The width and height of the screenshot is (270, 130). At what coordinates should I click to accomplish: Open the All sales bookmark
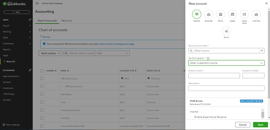(7, 100)
